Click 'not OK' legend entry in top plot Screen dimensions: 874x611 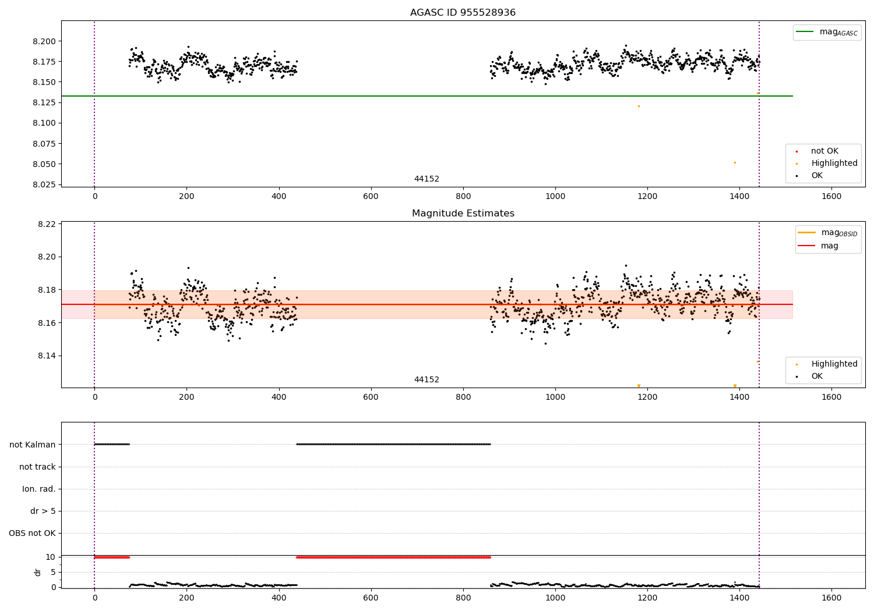824,151
